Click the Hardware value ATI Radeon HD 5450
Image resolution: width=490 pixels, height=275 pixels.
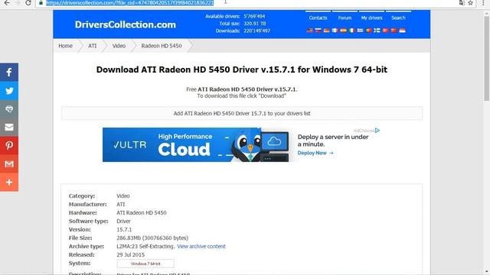(x=141, y=212)
